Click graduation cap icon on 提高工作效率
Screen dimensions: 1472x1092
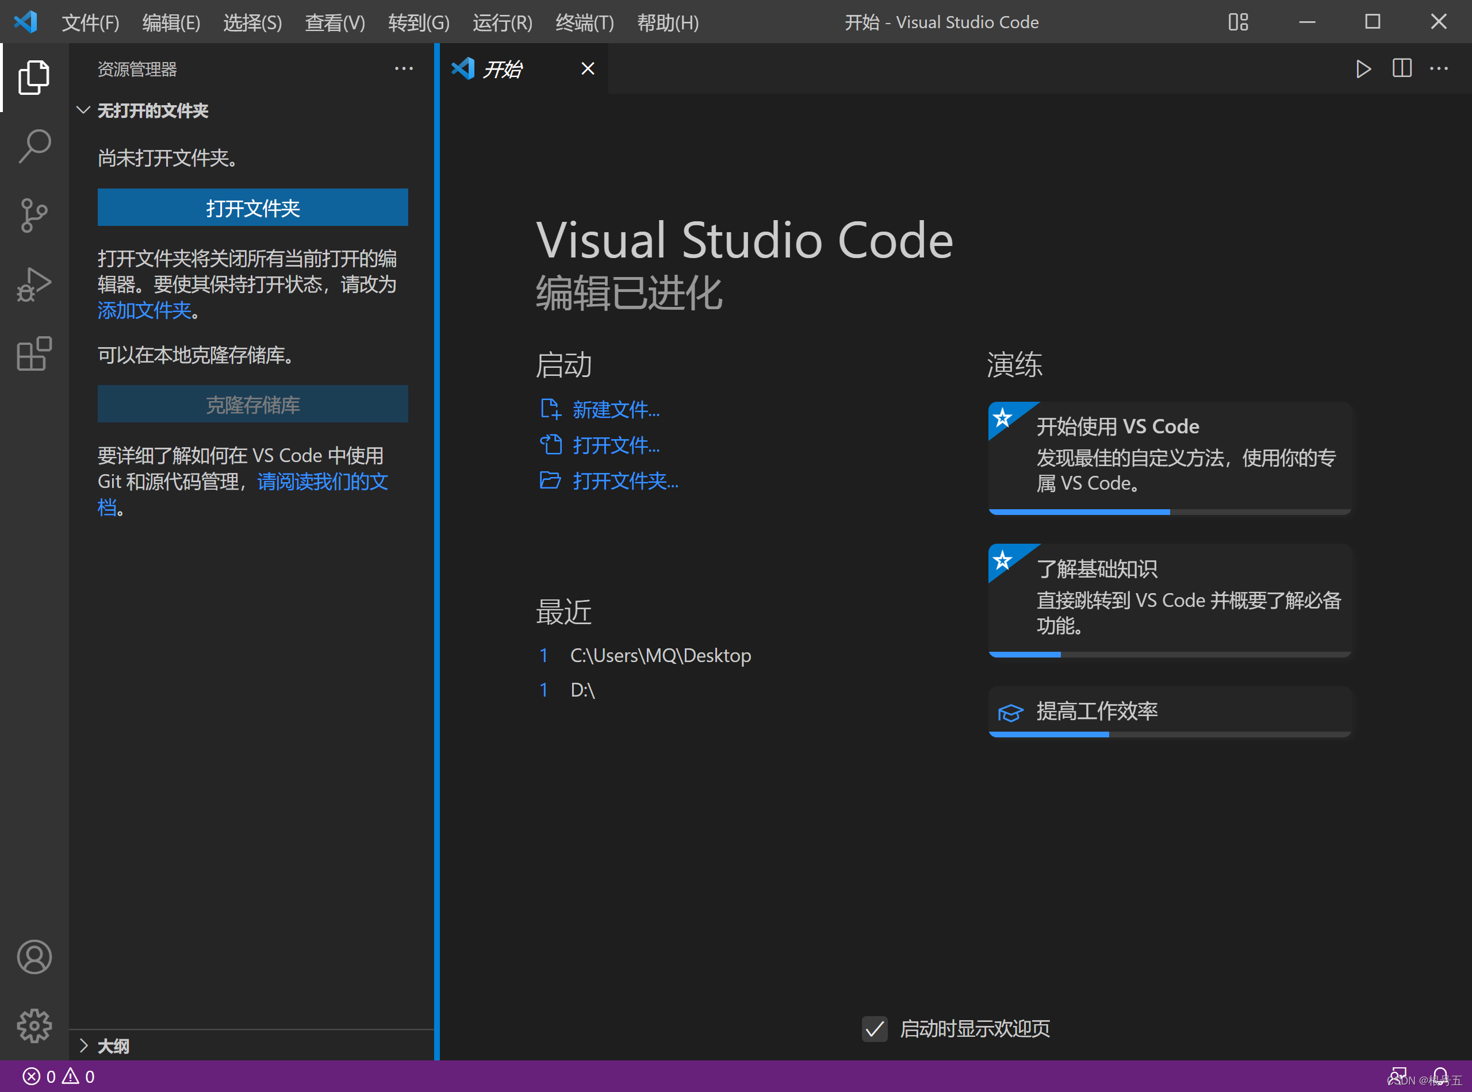coord(1010,713)
